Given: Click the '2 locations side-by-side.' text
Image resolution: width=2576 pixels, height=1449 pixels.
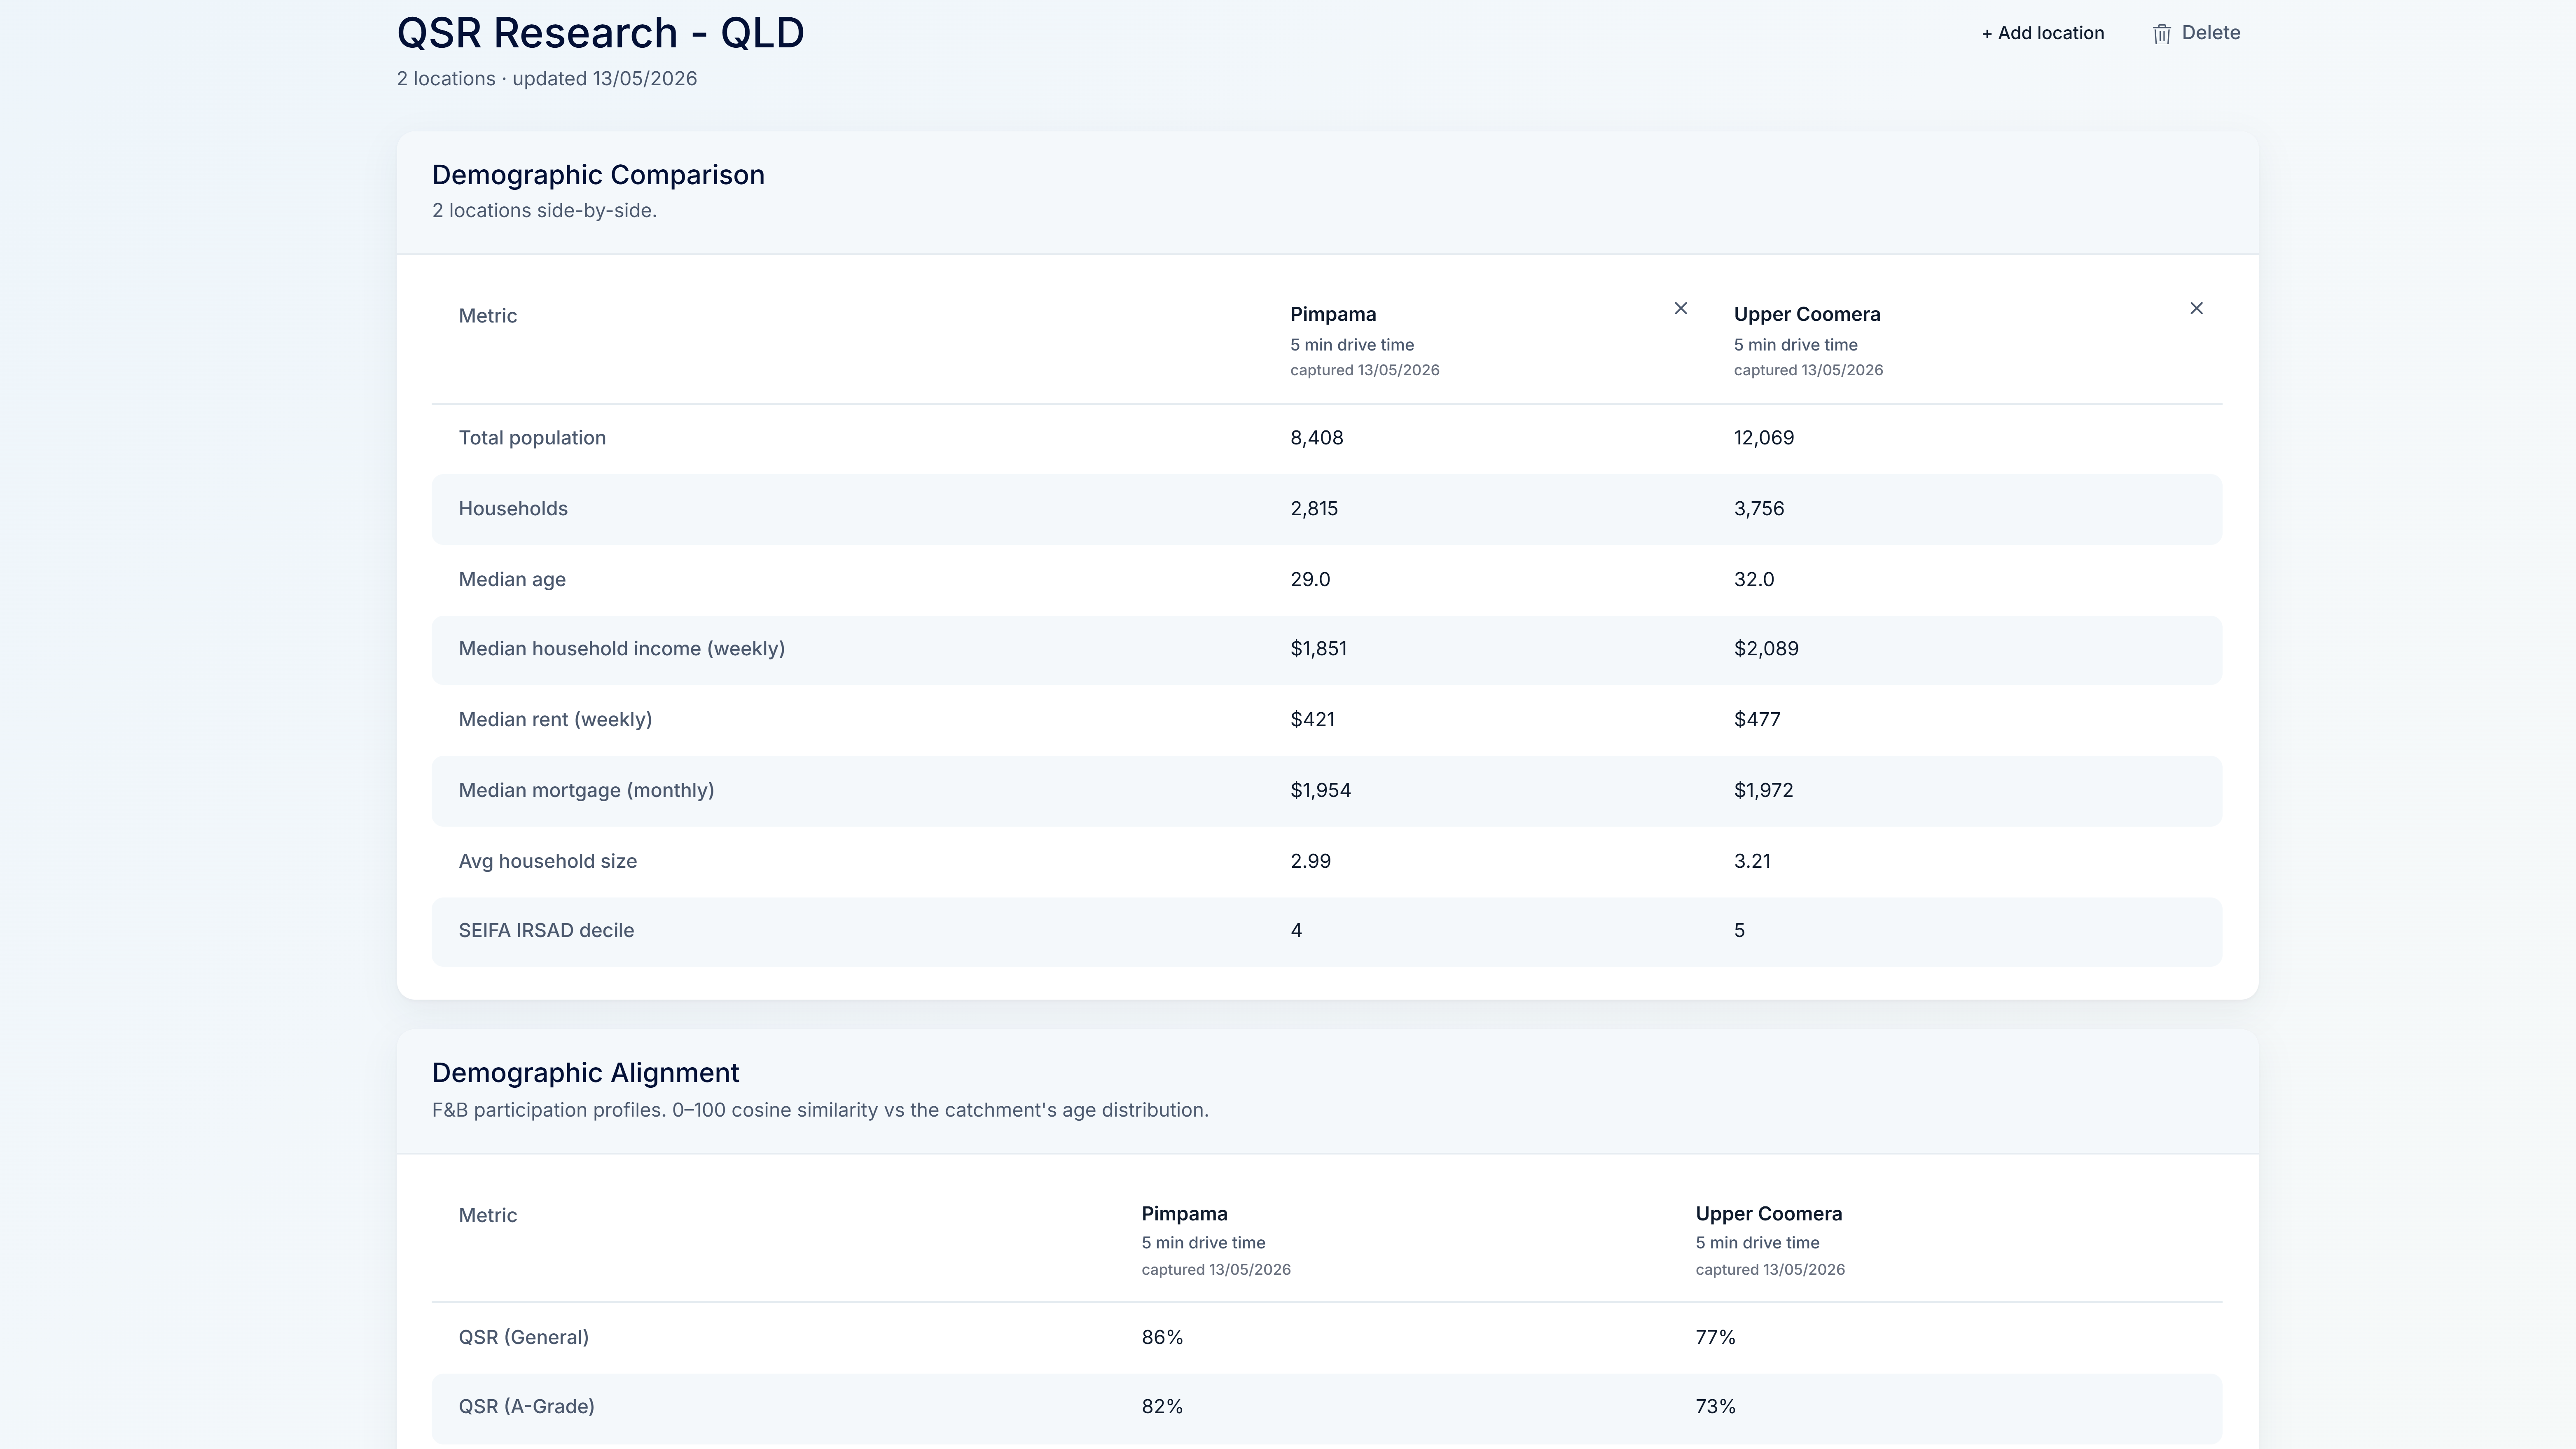Looking at the screenshot, I should 544,211.
